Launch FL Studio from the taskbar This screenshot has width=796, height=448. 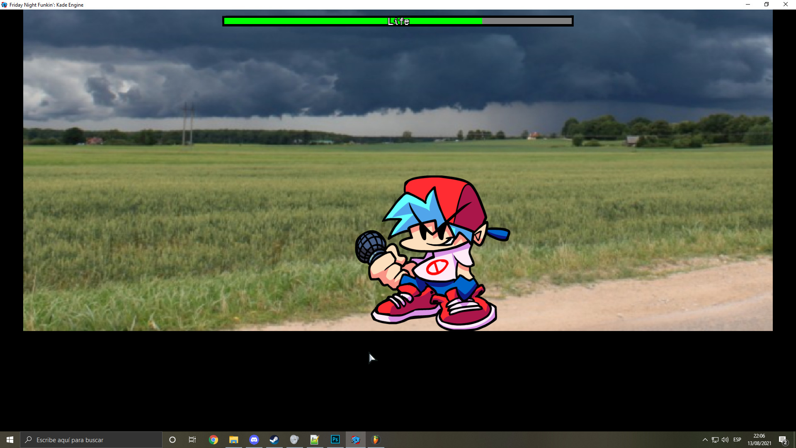(376, 439)
